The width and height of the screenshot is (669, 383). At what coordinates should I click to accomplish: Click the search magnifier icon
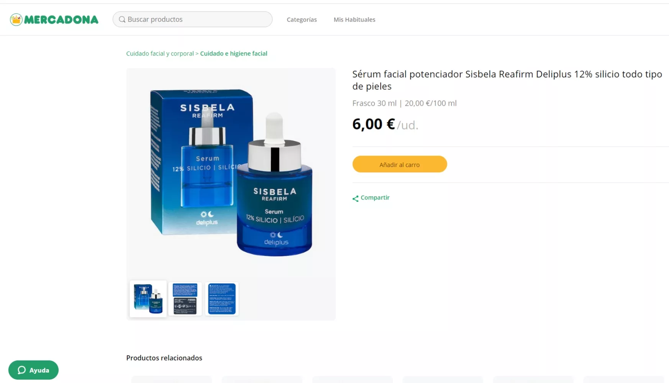click(122, 20)
